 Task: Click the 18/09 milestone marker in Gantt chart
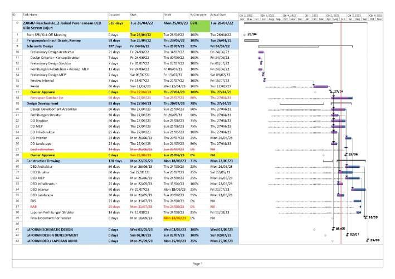coord(365,218)
